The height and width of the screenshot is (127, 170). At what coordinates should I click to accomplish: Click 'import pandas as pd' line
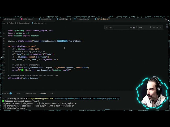(x=18, y=33)
